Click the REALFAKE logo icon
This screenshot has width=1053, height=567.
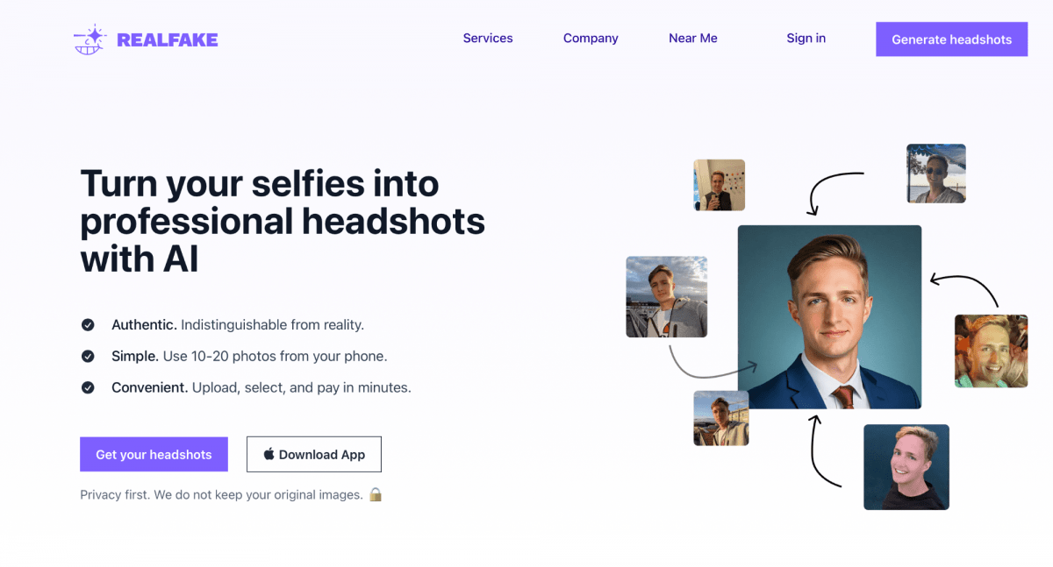(90, 39)
